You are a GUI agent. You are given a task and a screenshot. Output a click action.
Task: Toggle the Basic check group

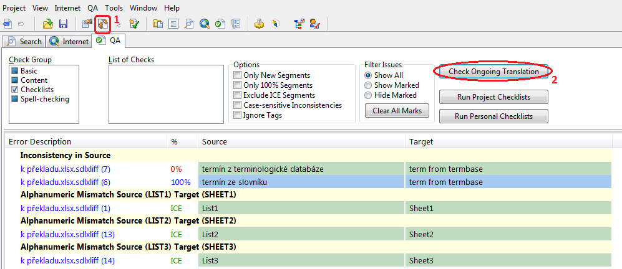click(x=15, y=72)
